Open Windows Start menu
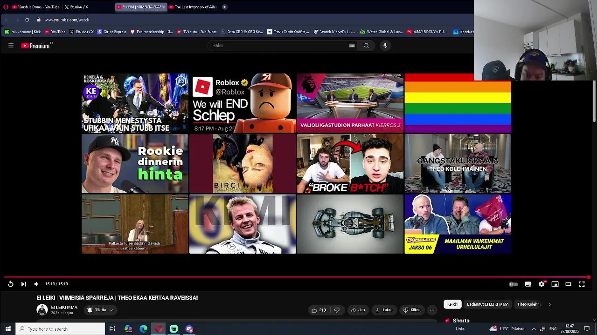Screen dimensions: 597x335 click(x=7, y=329)
